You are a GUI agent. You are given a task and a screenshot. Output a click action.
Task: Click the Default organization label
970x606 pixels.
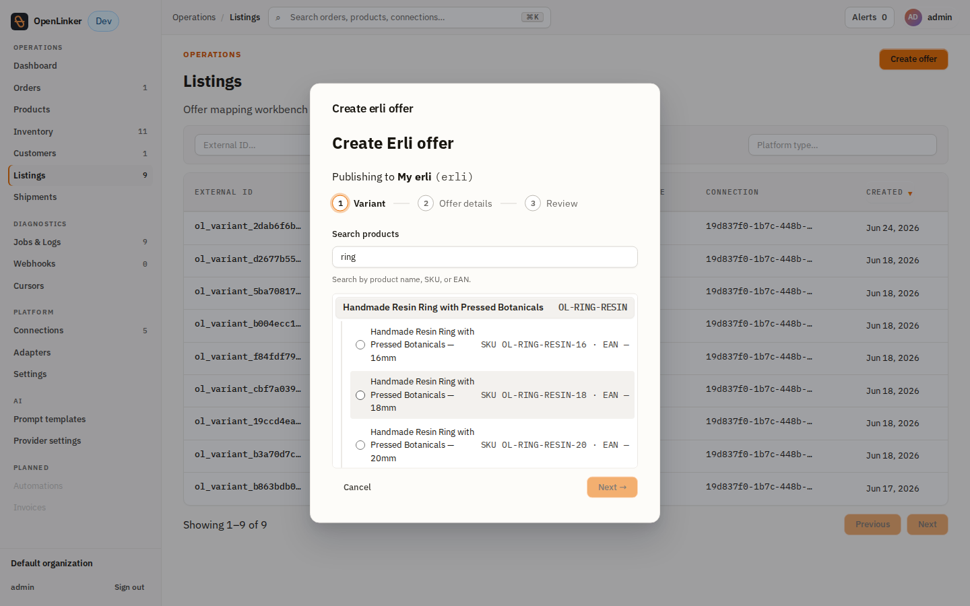coord(52,564)
